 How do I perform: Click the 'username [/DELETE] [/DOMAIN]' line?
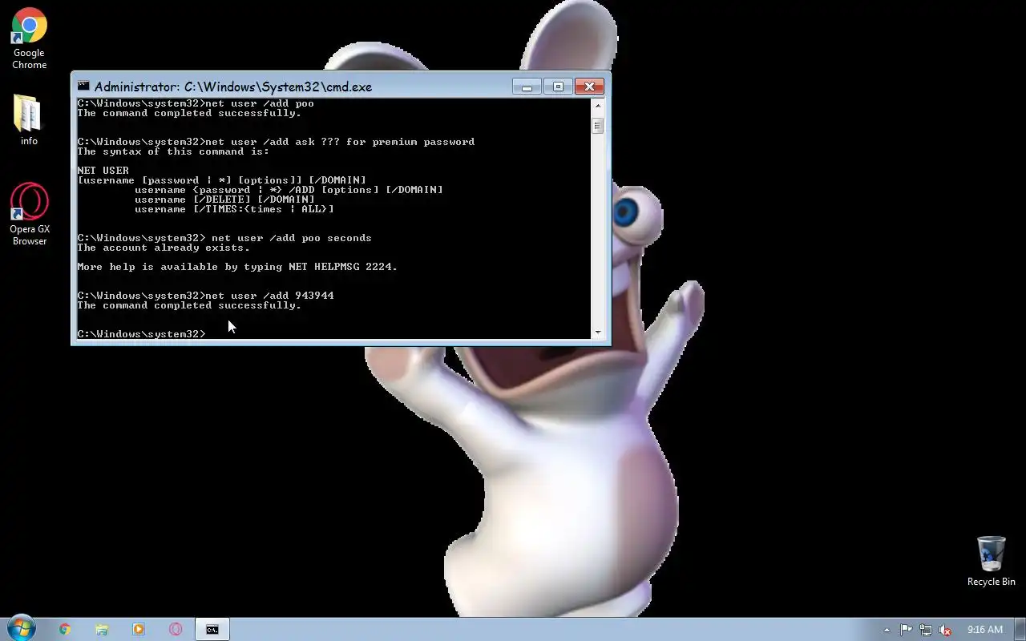pyautogui.click(x=224, y=200)
